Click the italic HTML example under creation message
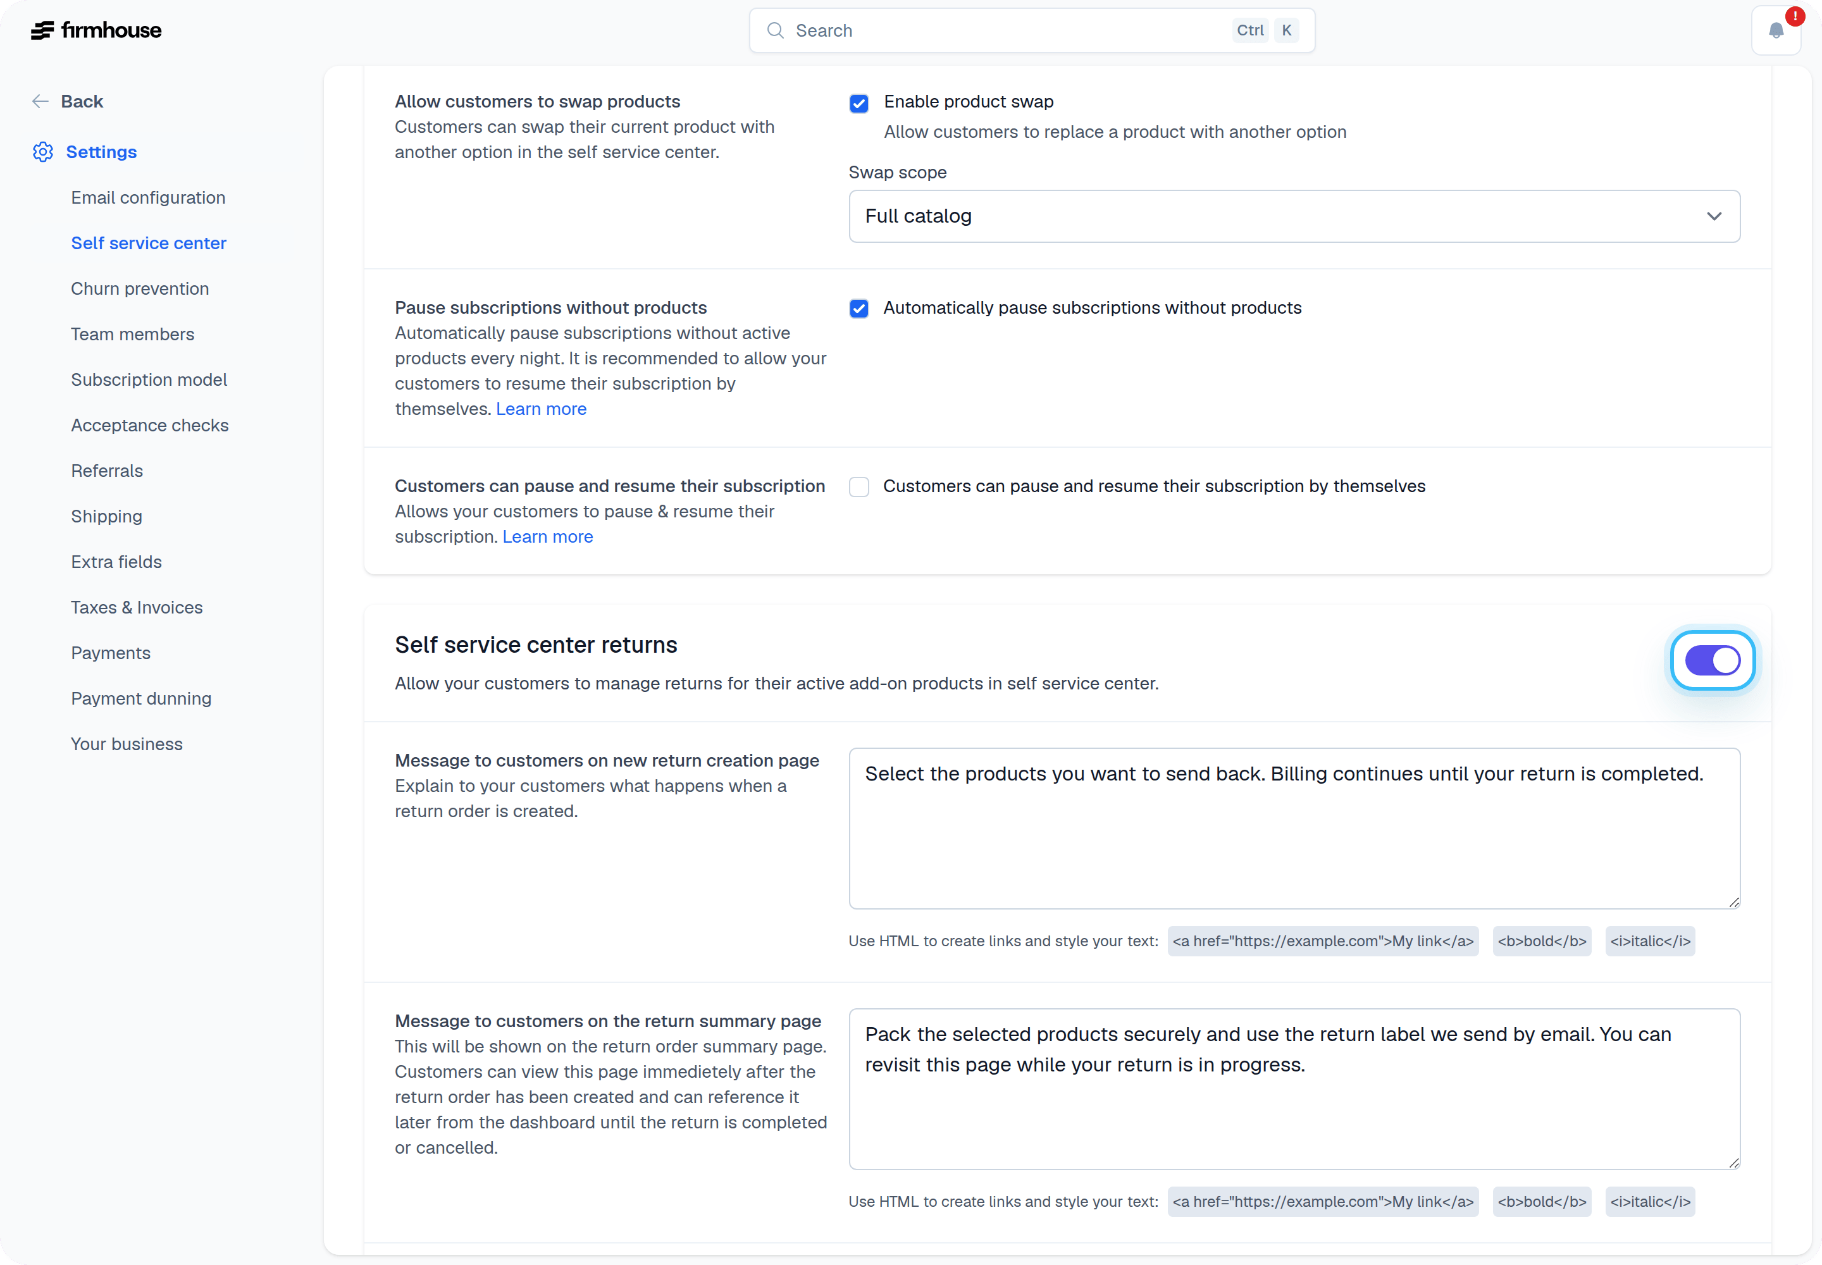The image size is (1822, 1265). pos(1650,941)
